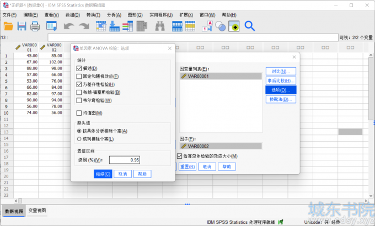This screenshot has height=226, width=375.
Task: Open the 扩展(X) menu
Action: point(186,15)
